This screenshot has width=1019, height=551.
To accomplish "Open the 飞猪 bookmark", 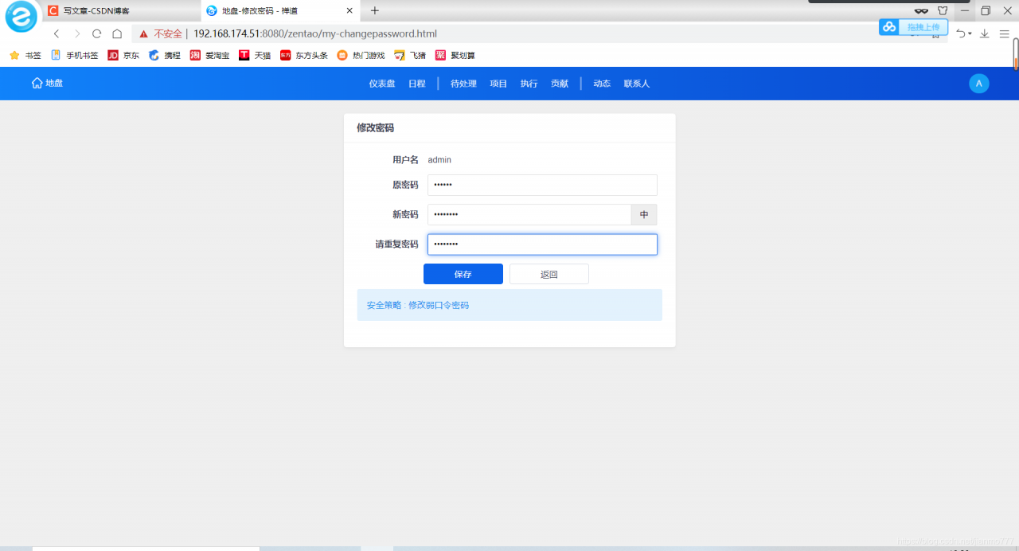I will [410, 55].
